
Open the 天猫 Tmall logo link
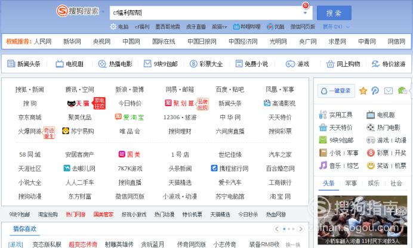(78, 103)
